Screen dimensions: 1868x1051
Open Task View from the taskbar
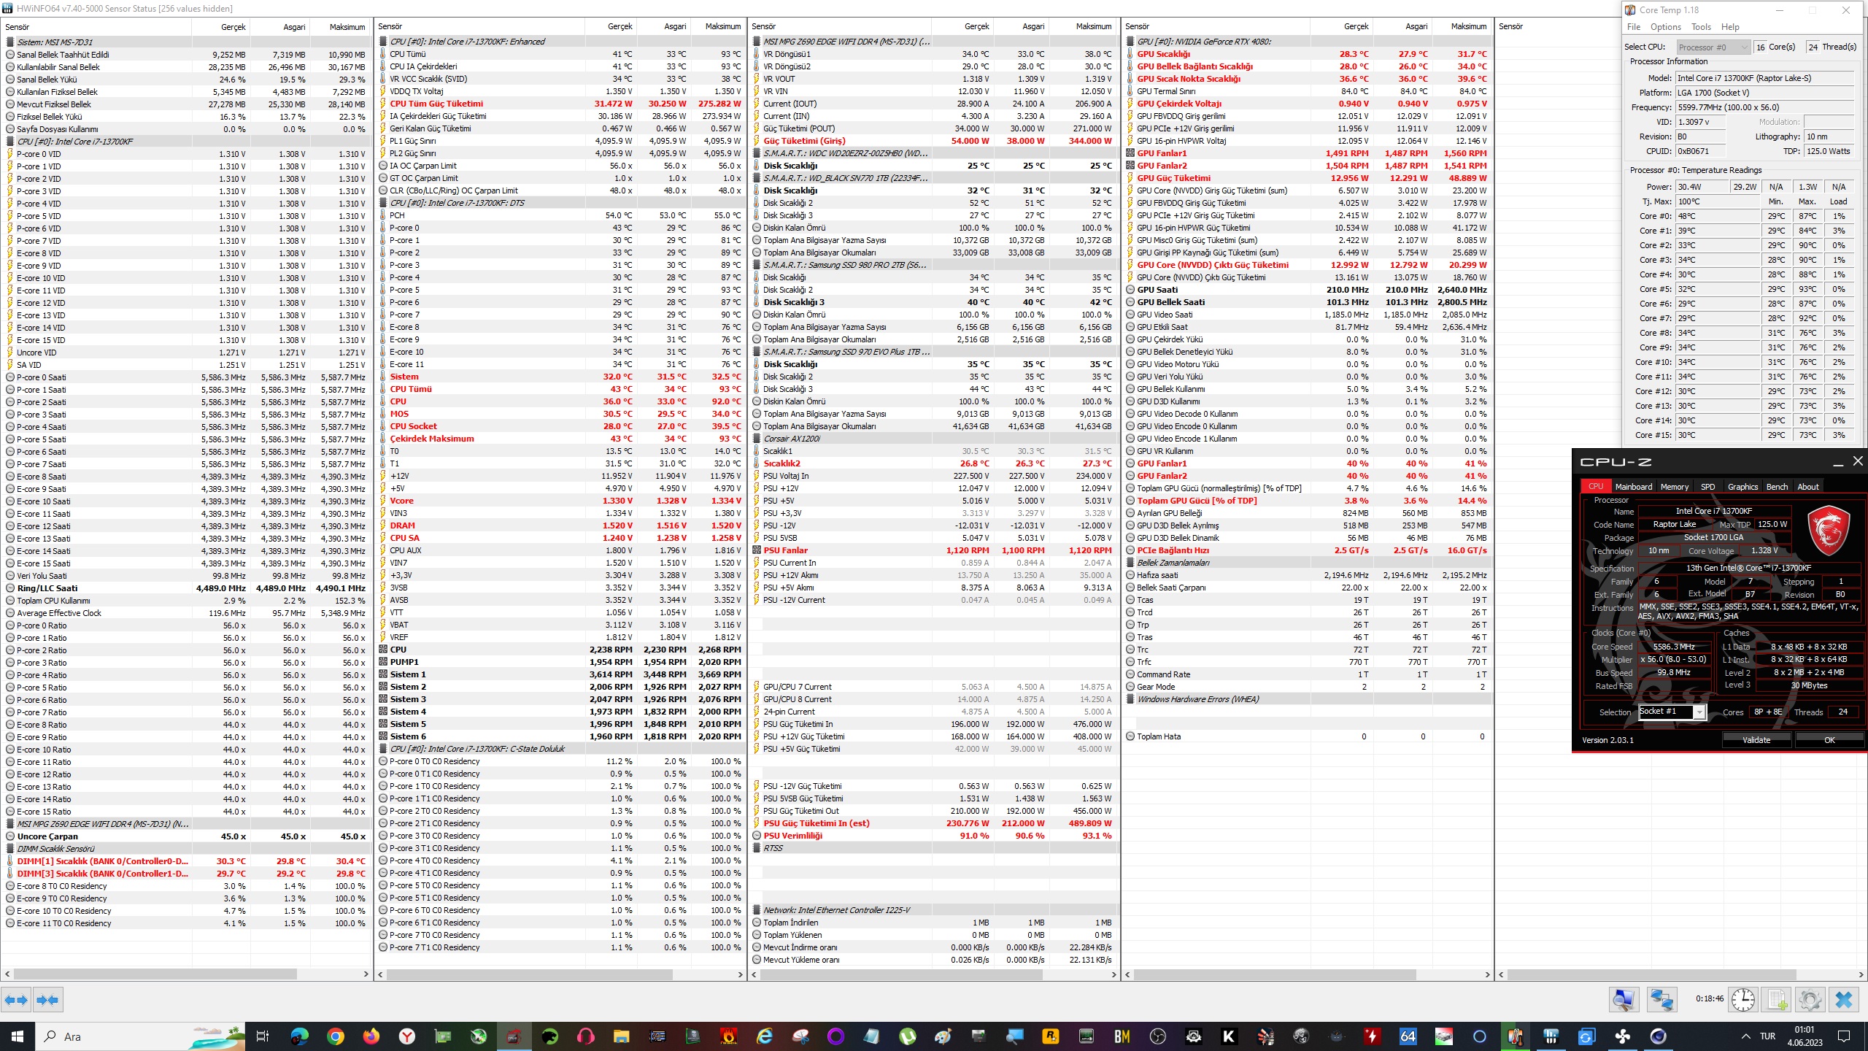click(x=263, y=1036)
